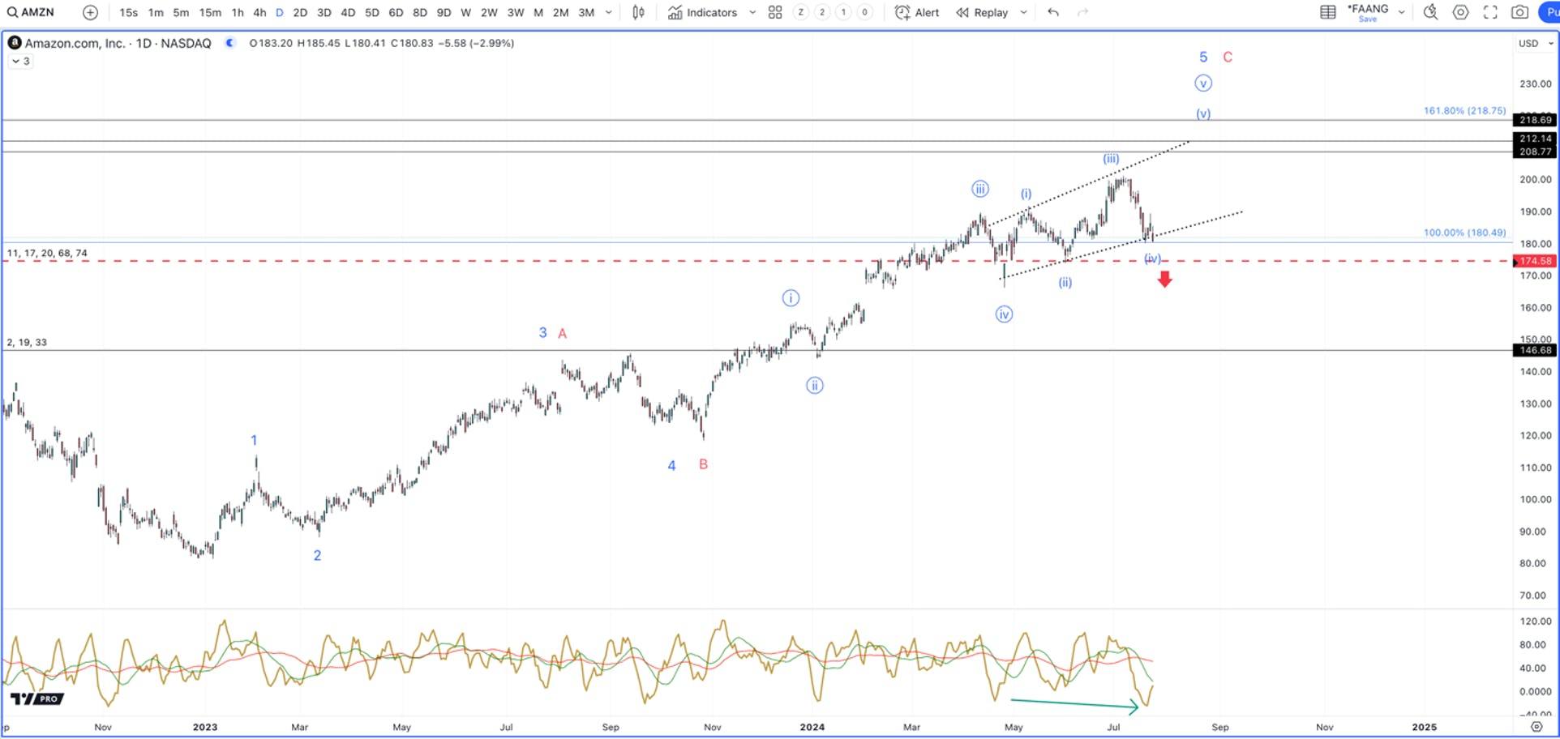The image size is (1560, 739).
Task: Open the FAANG layout name menu
Action: coord(1368,12)
